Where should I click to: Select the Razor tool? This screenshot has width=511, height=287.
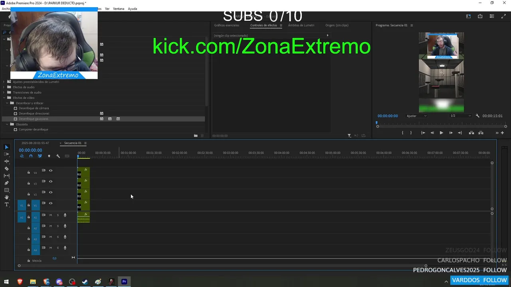point(6,169)
